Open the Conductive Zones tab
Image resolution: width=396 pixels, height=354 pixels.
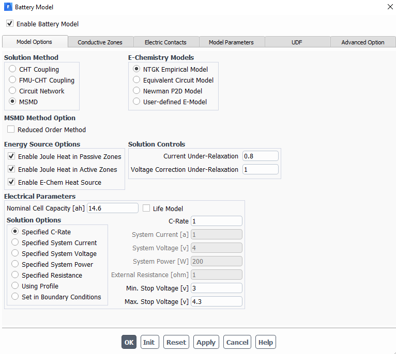coord(100,42)
